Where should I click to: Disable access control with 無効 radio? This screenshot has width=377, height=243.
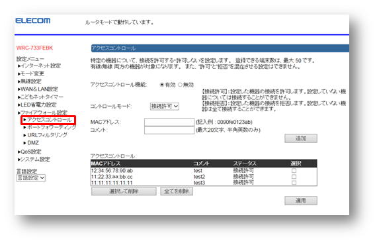(x=180, y=85)
